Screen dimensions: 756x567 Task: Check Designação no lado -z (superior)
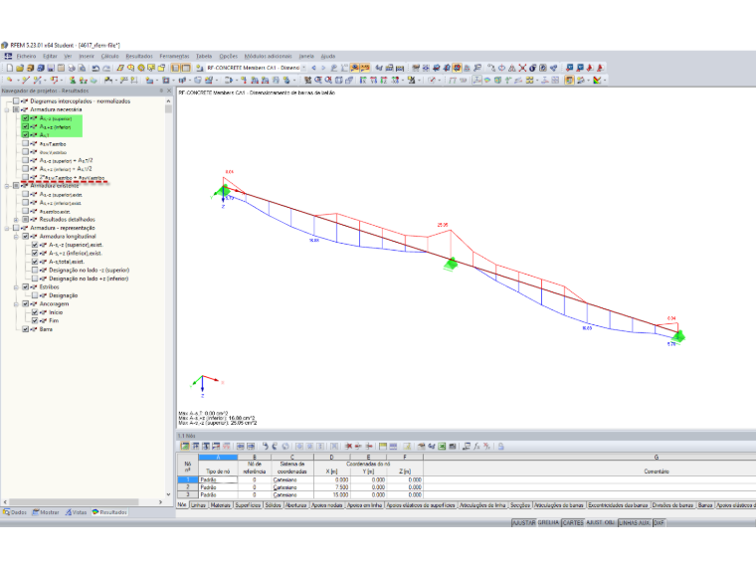[35, 270]
